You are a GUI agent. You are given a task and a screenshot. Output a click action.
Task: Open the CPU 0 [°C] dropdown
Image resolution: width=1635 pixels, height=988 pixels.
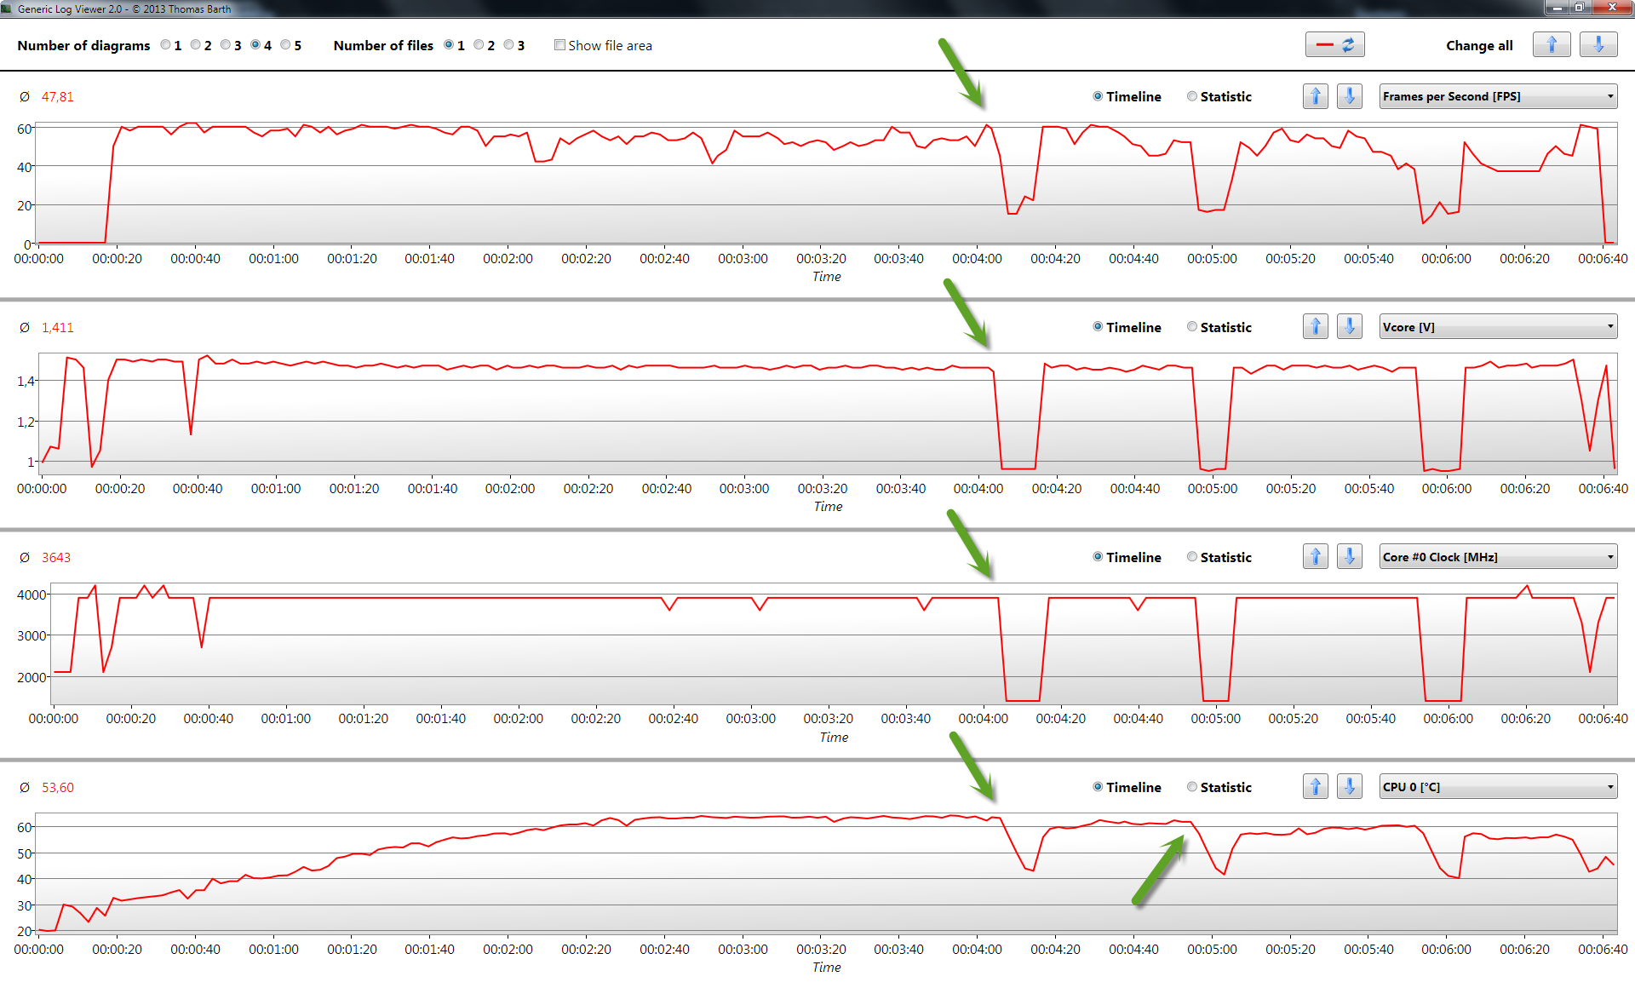(x=1497, y=787)
